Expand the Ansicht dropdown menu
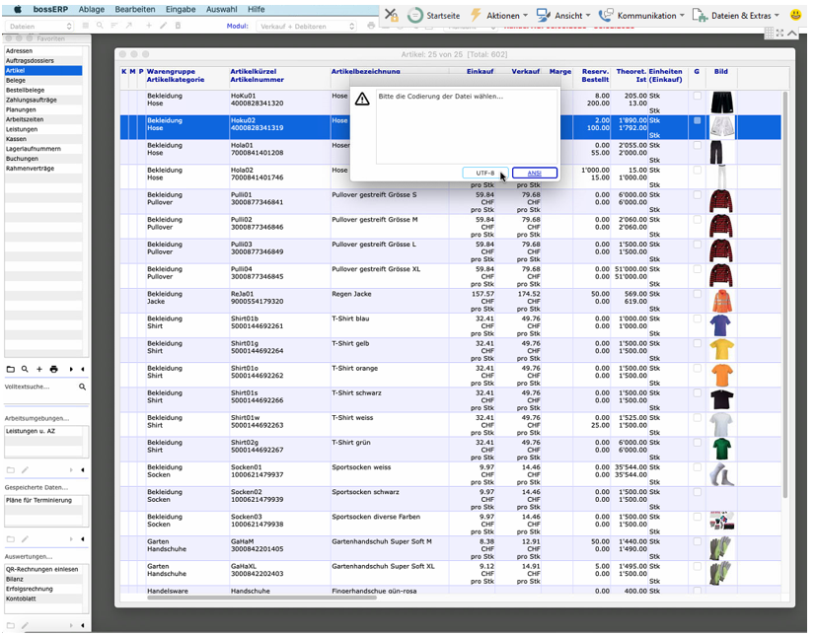 (572, 16)
